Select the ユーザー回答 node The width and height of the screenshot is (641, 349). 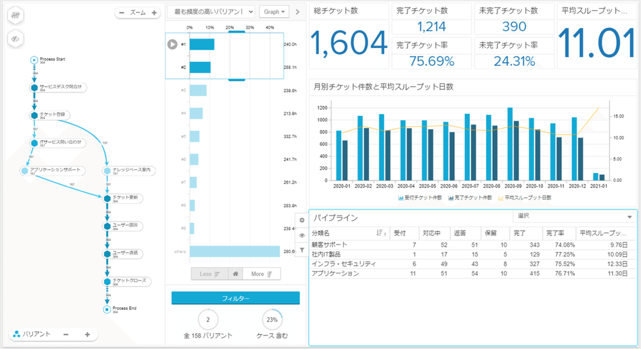123,226
